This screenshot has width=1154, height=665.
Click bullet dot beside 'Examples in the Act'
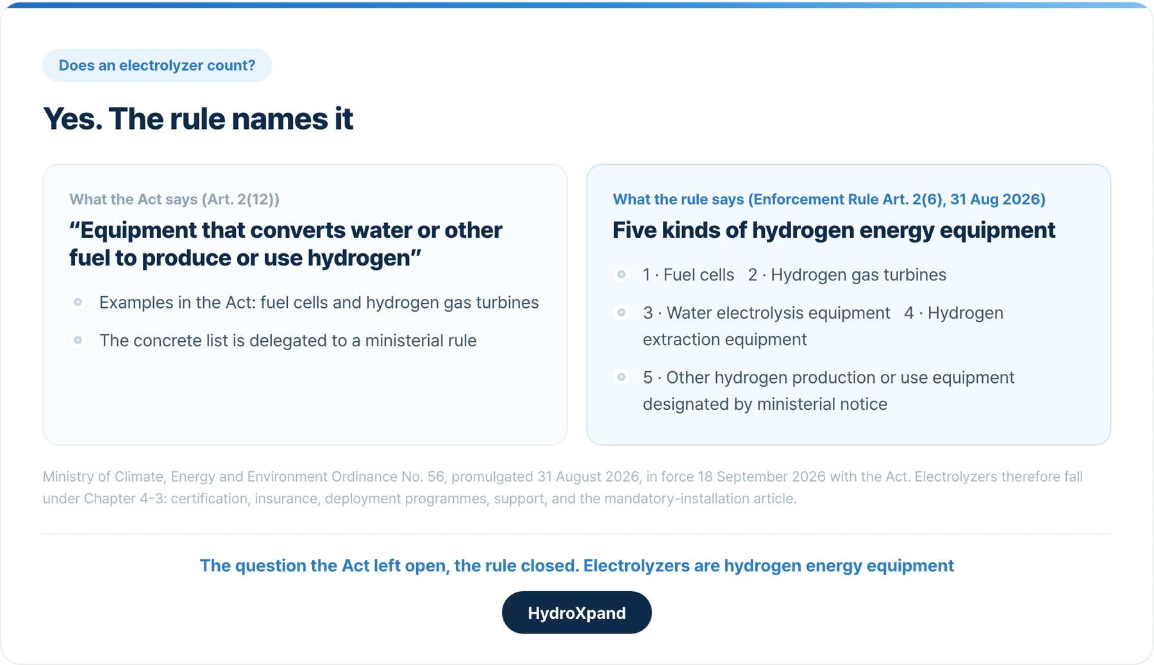78,302
